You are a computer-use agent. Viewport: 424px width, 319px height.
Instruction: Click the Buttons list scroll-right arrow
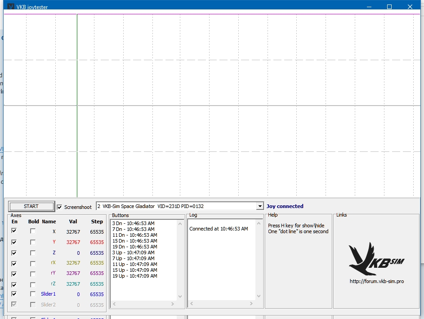[173, 304]
